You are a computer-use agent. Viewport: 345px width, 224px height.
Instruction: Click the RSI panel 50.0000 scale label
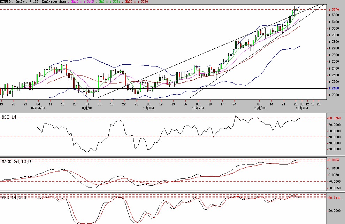coord(335,137)
